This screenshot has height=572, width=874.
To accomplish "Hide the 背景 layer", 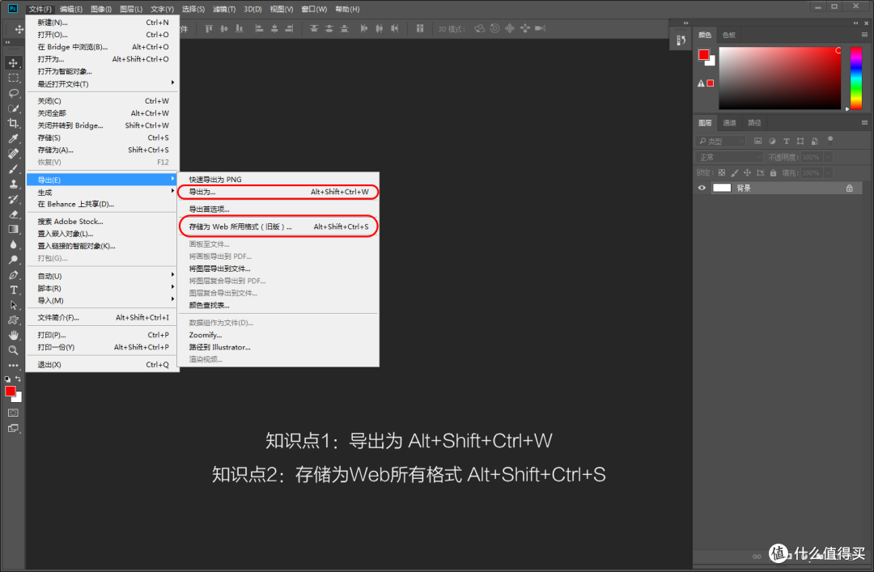I will coord(702,188).
